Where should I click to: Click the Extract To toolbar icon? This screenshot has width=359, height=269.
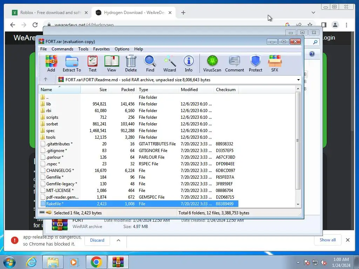click(x=72, y=64)
